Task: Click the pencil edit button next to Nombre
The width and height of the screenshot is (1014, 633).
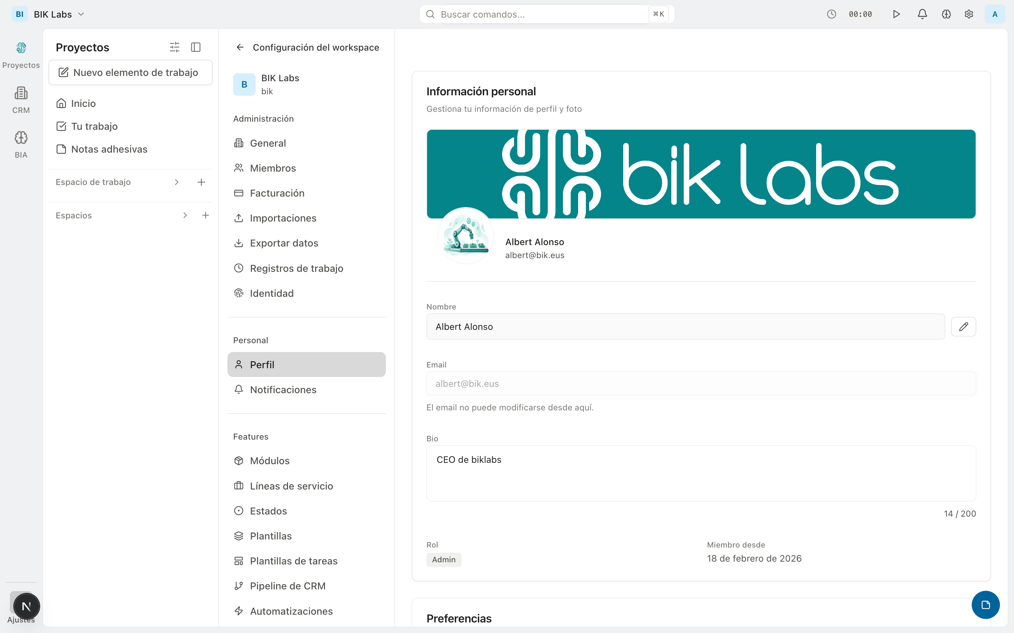Action: (x=963, y=327)
